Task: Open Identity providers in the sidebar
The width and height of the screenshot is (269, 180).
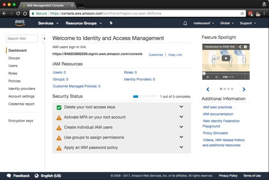Action: (22, 89)
